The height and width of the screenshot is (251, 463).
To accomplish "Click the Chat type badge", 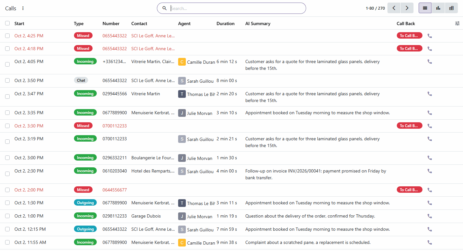I will click(x=81, y=80).
